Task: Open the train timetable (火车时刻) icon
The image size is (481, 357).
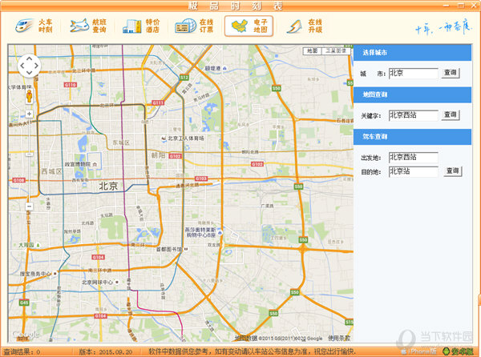Action: [x=34, y=26]
